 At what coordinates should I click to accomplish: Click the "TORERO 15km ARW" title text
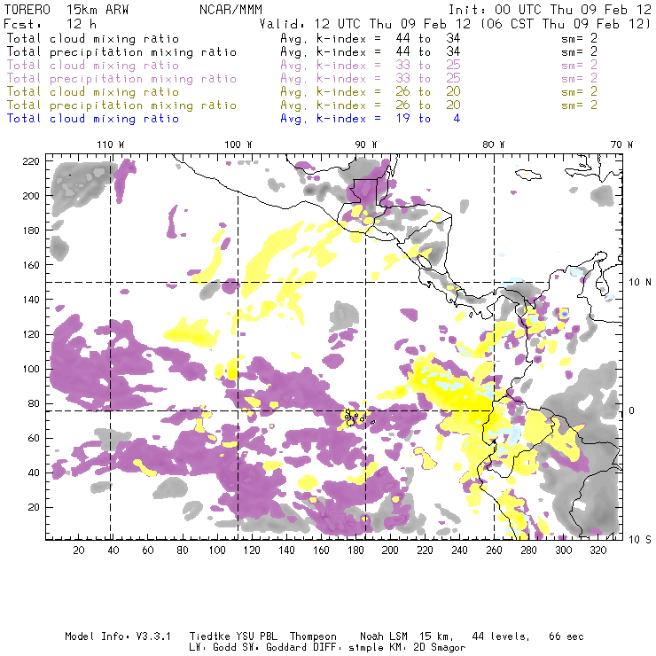tap(66, 10)
